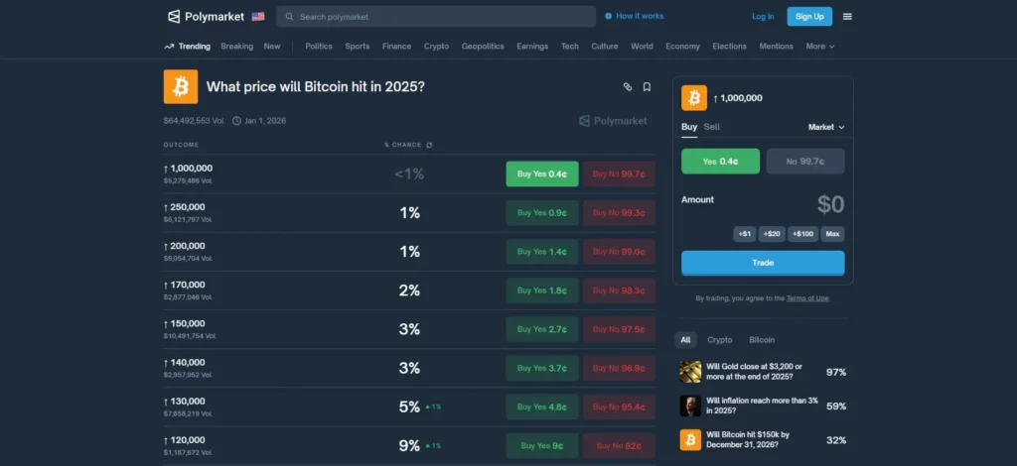
Task: Click the copy link icon
Action: click(x=627, y=87)
